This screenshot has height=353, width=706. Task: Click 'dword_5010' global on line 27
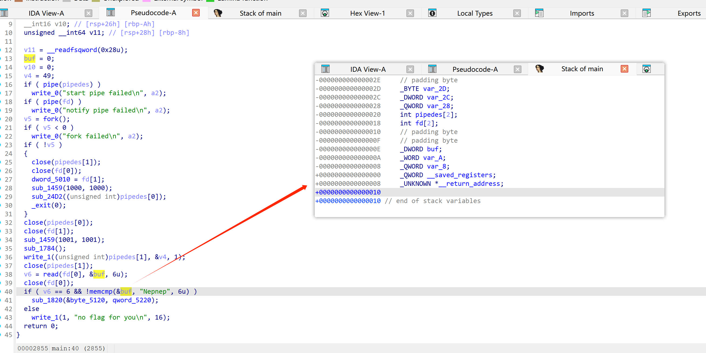coord(51,179)
